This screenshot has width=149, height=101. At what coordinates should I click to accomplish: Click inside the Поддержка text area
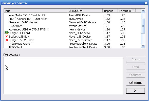tap(63, 76)
